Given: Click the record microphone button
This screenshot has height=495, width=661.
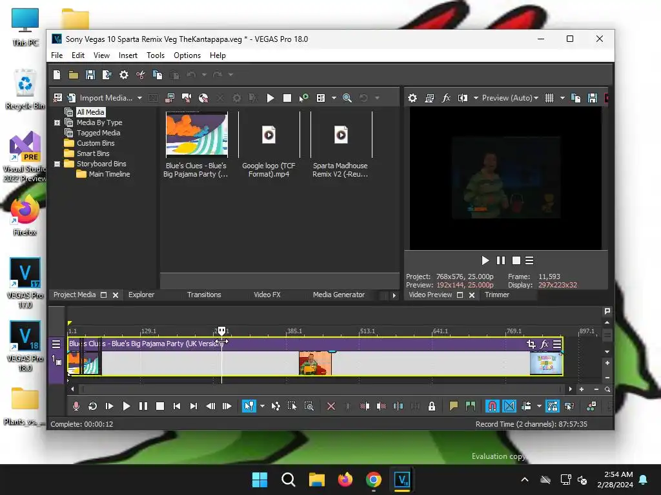Looking at the screenshot, I should 76,406.
